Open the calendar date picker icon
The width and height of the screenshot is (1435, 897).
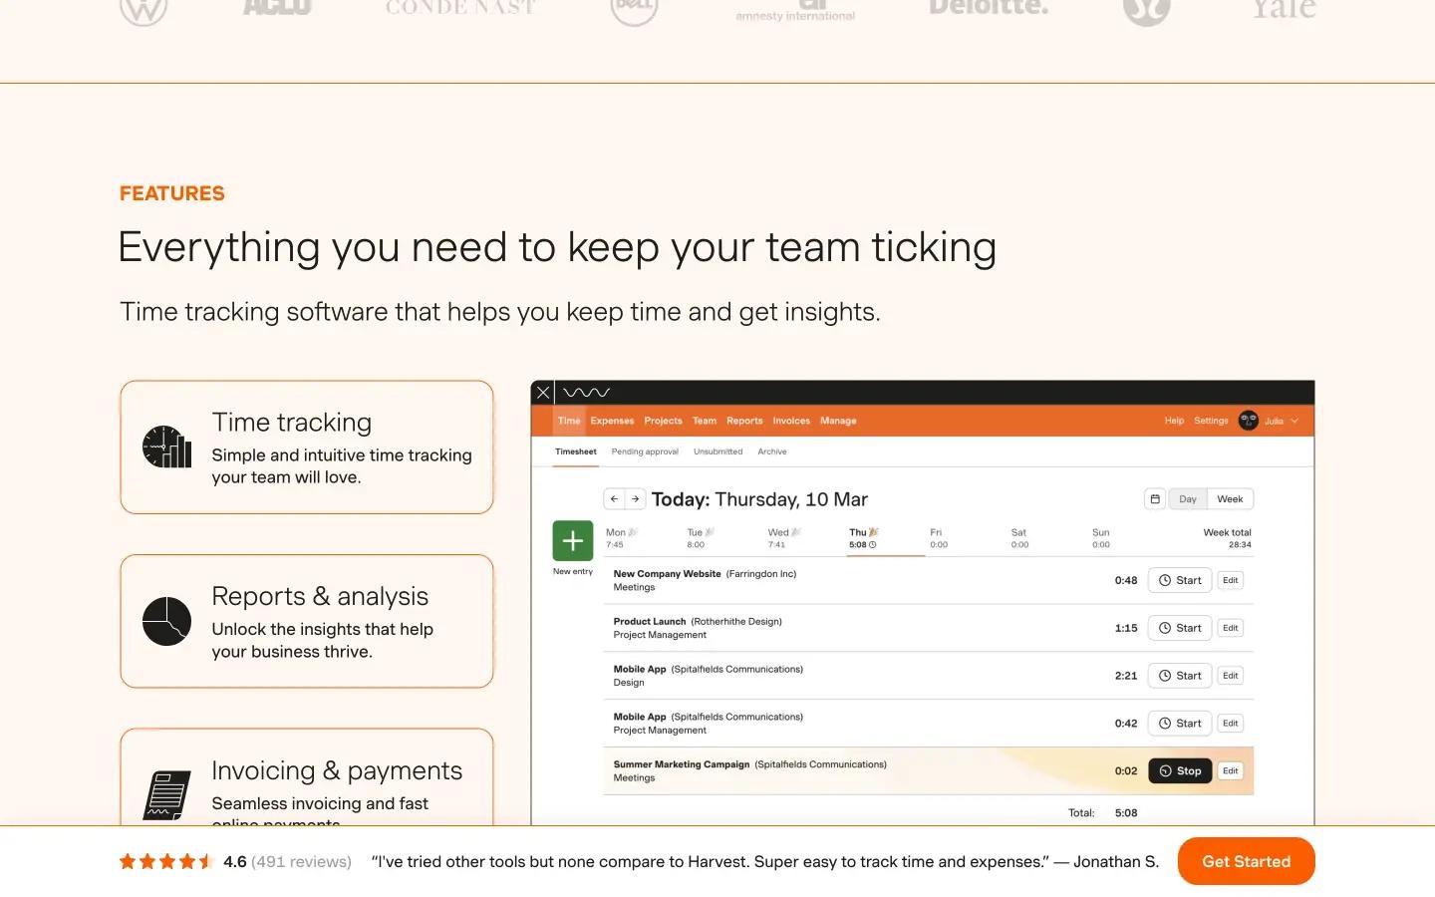tap(1155, 499)
